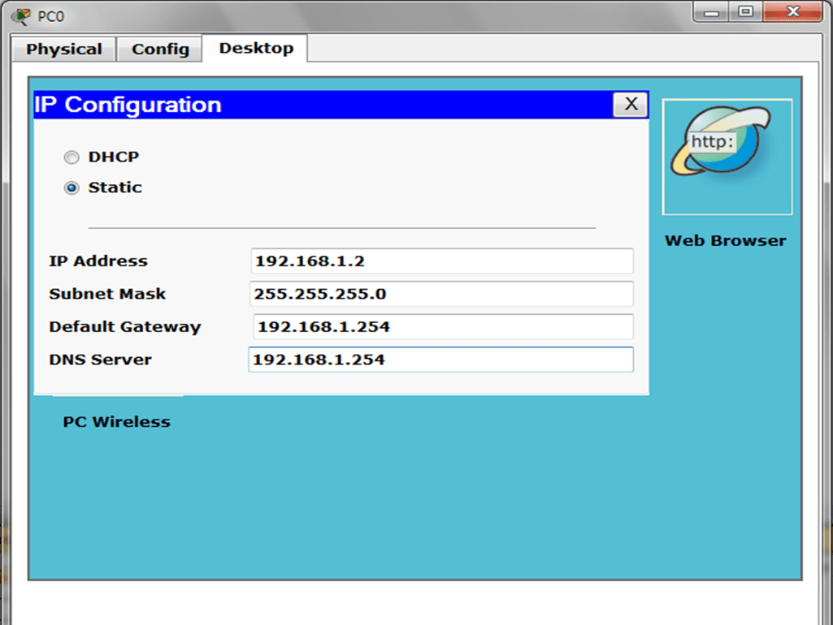
Task: Click the DHCP option label text
Action: pos(114,157)
